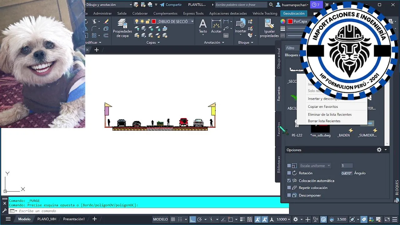Click the workspace gear icon in the status bar
Screen dimensions: 400x225
point(296,219)
